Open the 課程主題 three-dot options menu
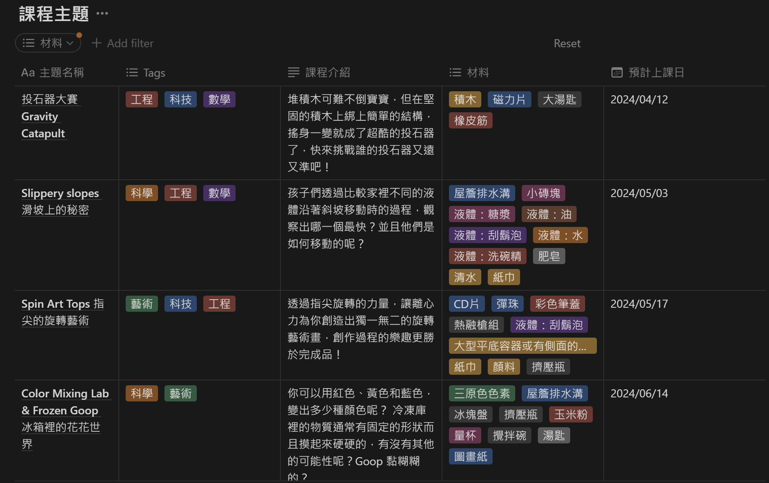 point(102,13)
